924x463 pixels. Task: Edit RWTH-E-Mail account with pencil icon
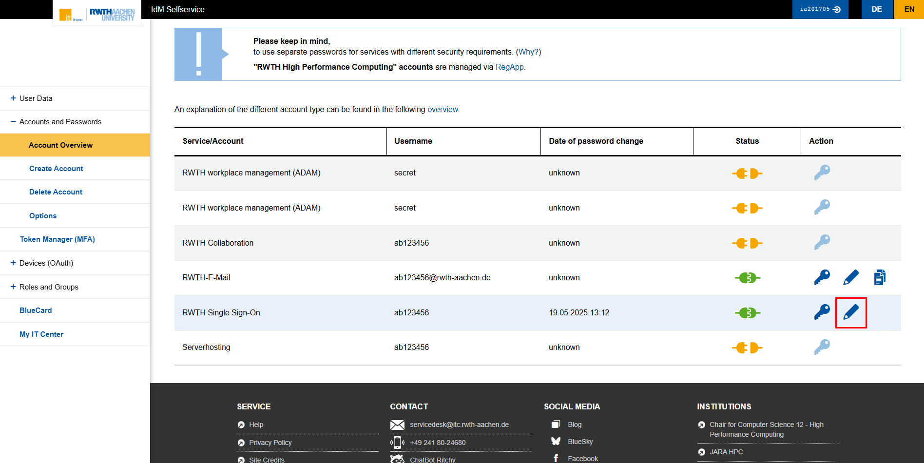click(851, 277)
